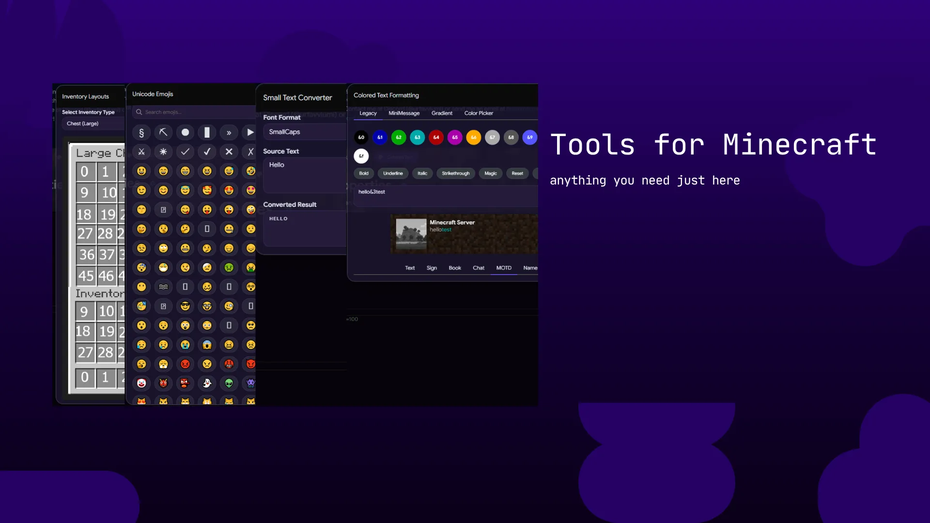Select the Book preview tab
Image resolution: width=930 pixels, height=523 pixels.
pos(455,268)
